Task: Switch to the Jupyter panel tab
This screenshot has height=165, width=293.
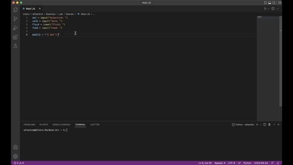Action: click(x=95, y=125)
